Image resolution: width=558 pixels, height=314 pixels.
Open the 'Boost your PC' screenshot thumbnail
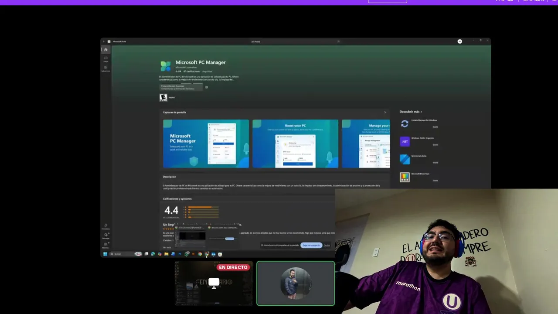tap(295, 143)
